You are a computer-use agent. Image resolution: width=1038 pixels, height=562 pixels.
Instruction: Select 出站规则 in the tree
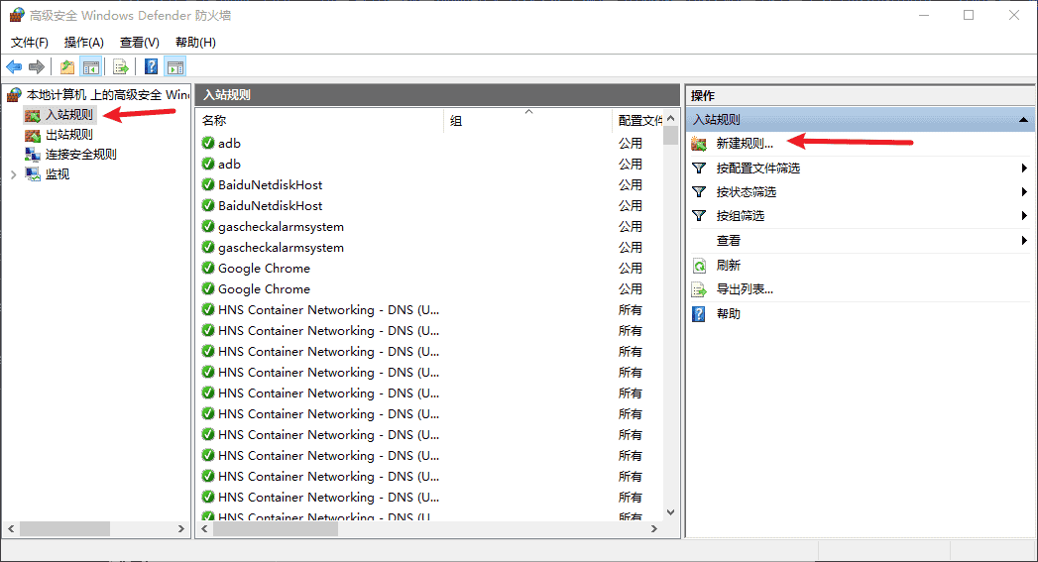68,135
